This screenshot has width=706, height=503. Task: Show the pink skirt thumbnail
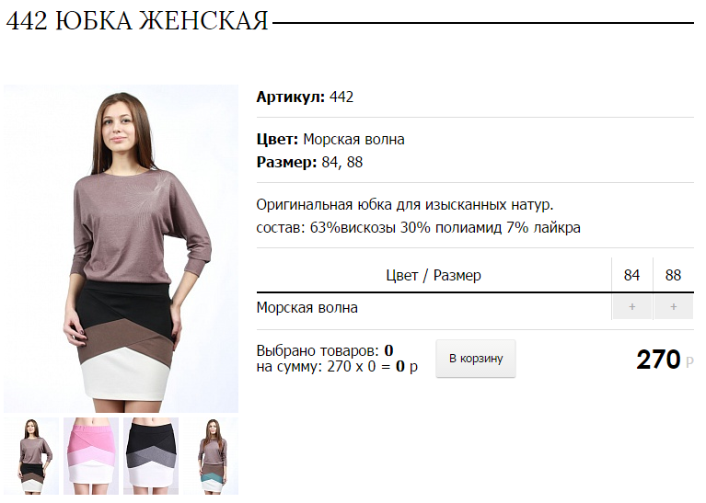click(x=91, y=456)
